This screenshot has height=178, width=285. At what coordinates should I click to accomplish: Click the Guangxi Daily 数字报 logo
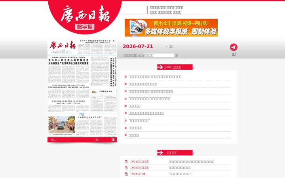point(85,17)
